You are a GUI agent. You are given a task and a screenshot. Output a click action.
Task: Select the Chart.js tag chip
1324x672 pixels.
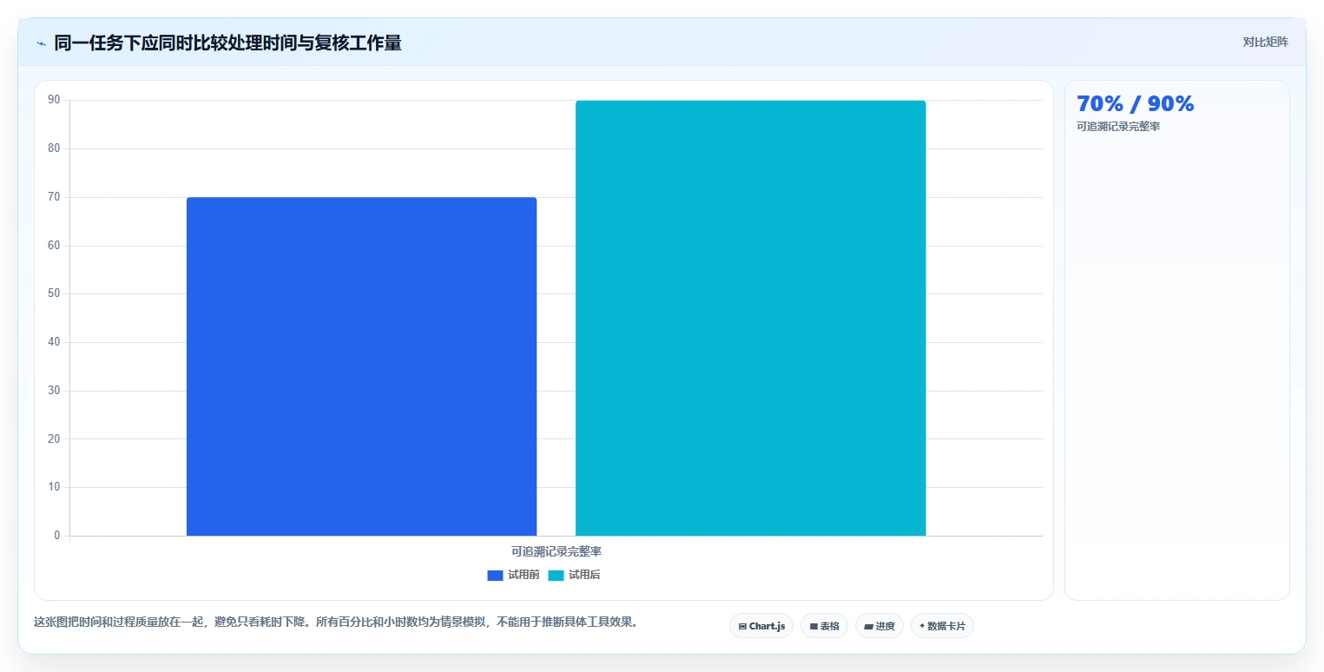761,626
